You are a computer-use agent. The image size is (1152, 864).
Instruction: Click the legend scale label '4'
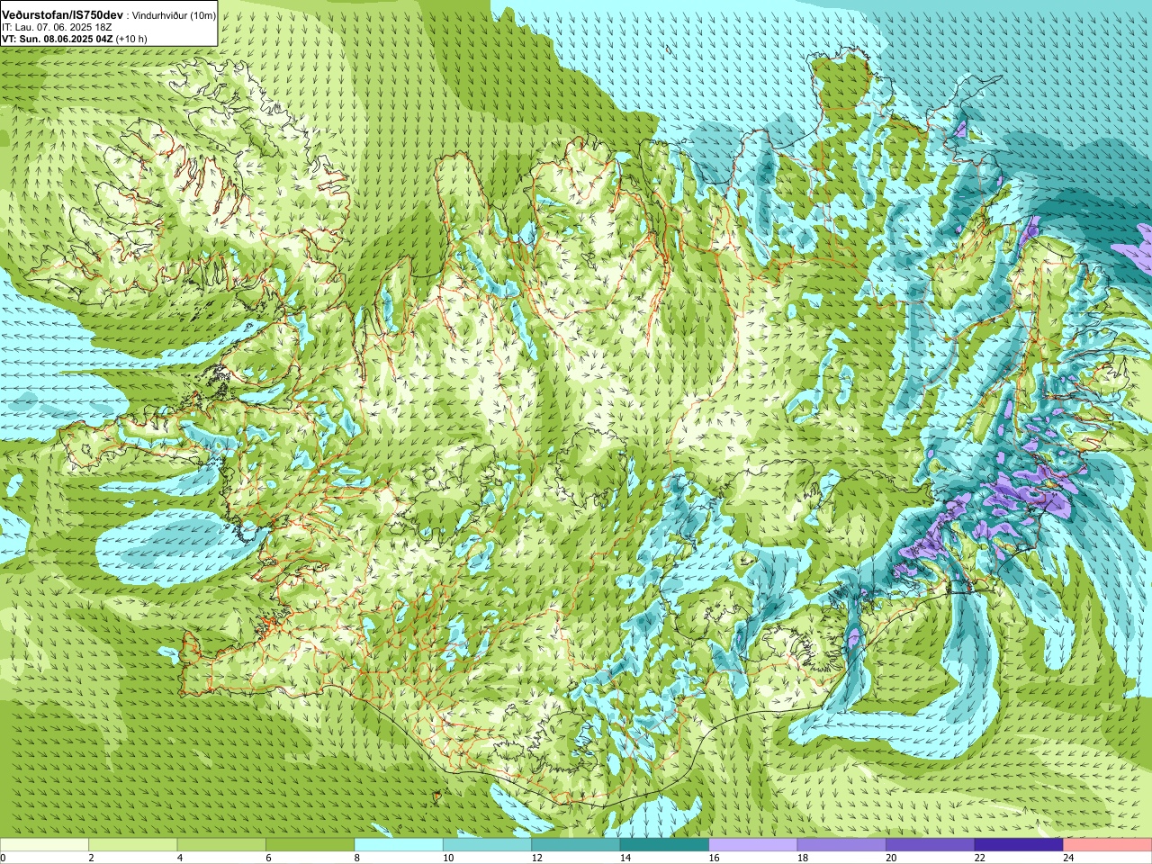180,858
